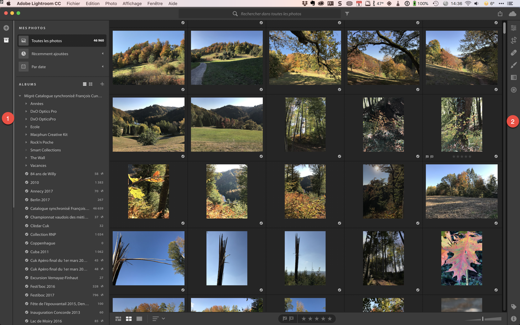
Task: Select the Crop and Rotate tool
Action: click(513, 40)
